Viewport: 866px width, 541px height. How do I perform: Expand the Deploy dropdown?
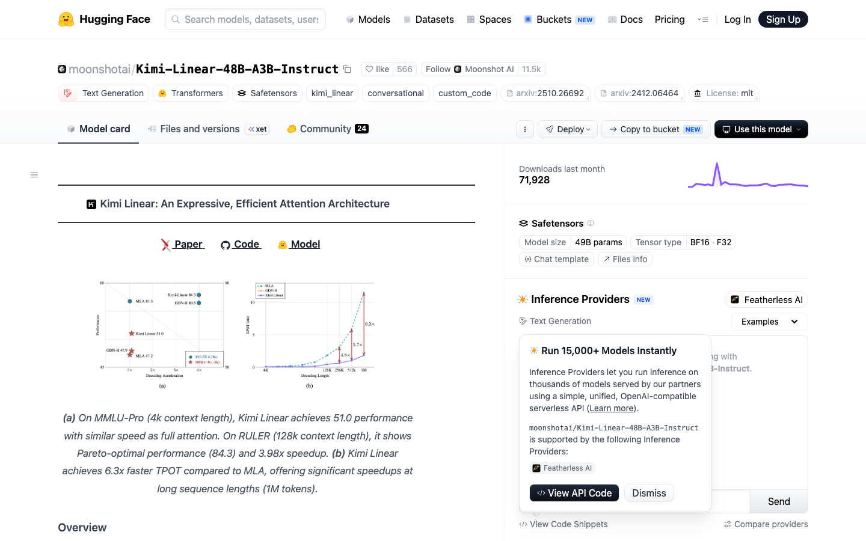[568, 129]
